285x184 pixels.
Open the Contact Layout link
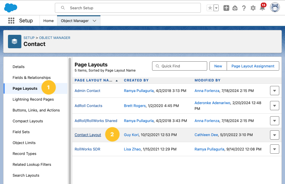[x=88, y=135]
